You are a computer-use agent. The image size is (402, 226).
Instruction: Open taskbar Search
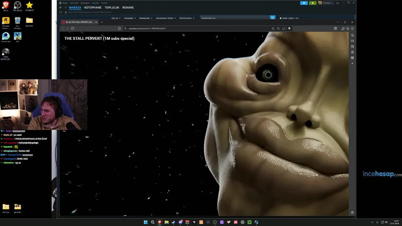(153, 222)
